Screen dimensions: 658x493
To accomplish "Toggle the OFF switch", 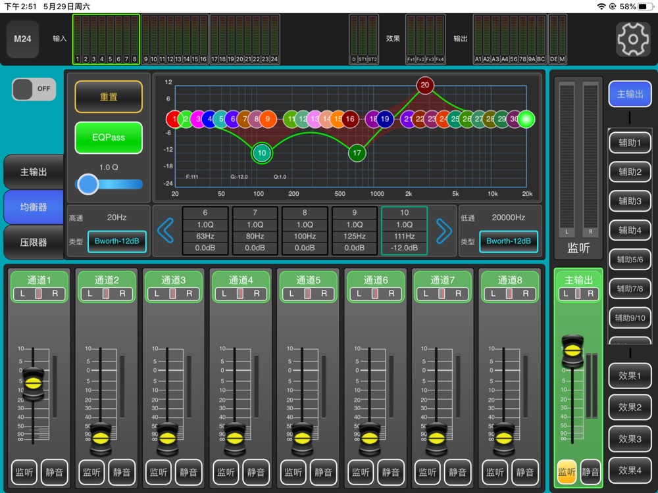I will pos(34,89).
